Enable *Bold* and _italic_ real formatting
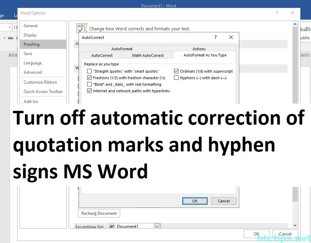Viewport: 311px width, 243px height. point(90,84)
